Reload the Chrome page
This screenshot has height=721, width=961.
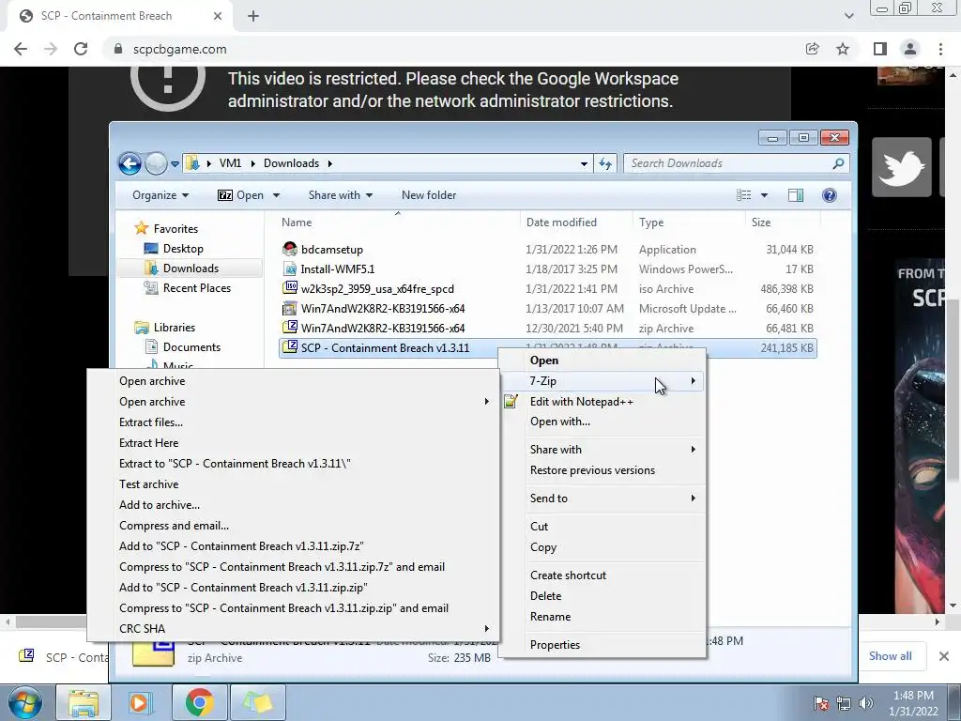(81, 49)
